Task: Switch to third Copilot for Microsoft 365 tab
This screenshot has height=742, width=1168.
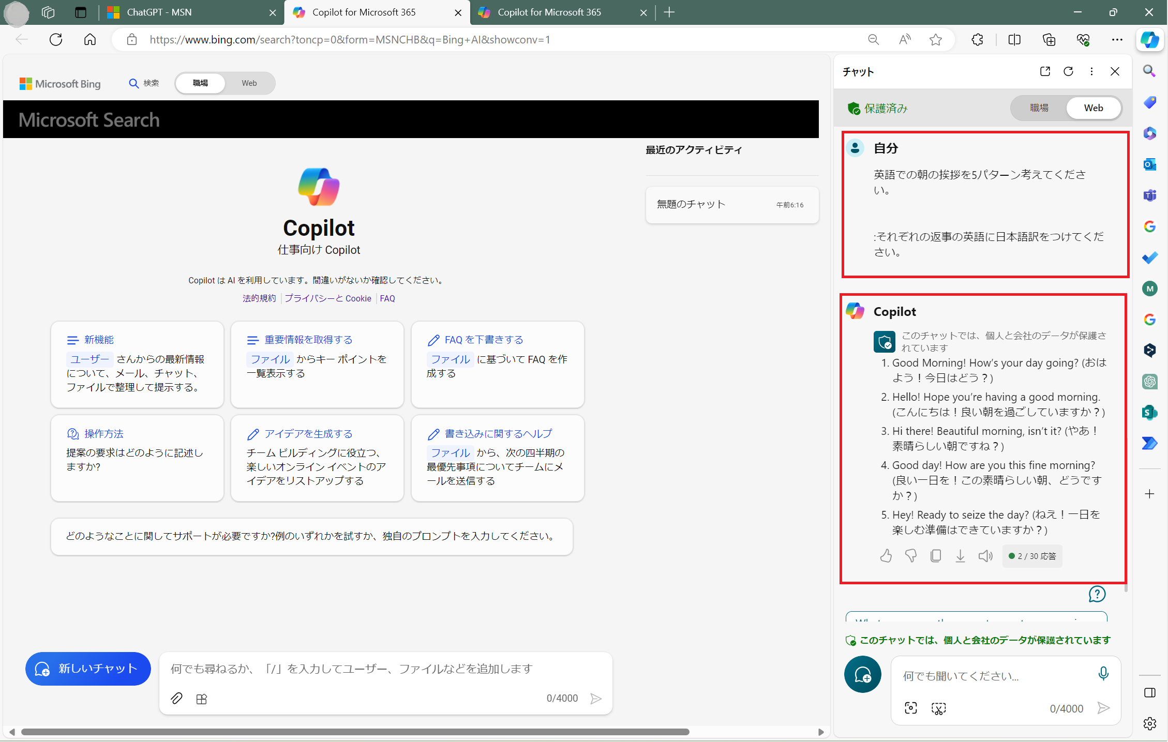Action: pos(562,12)
